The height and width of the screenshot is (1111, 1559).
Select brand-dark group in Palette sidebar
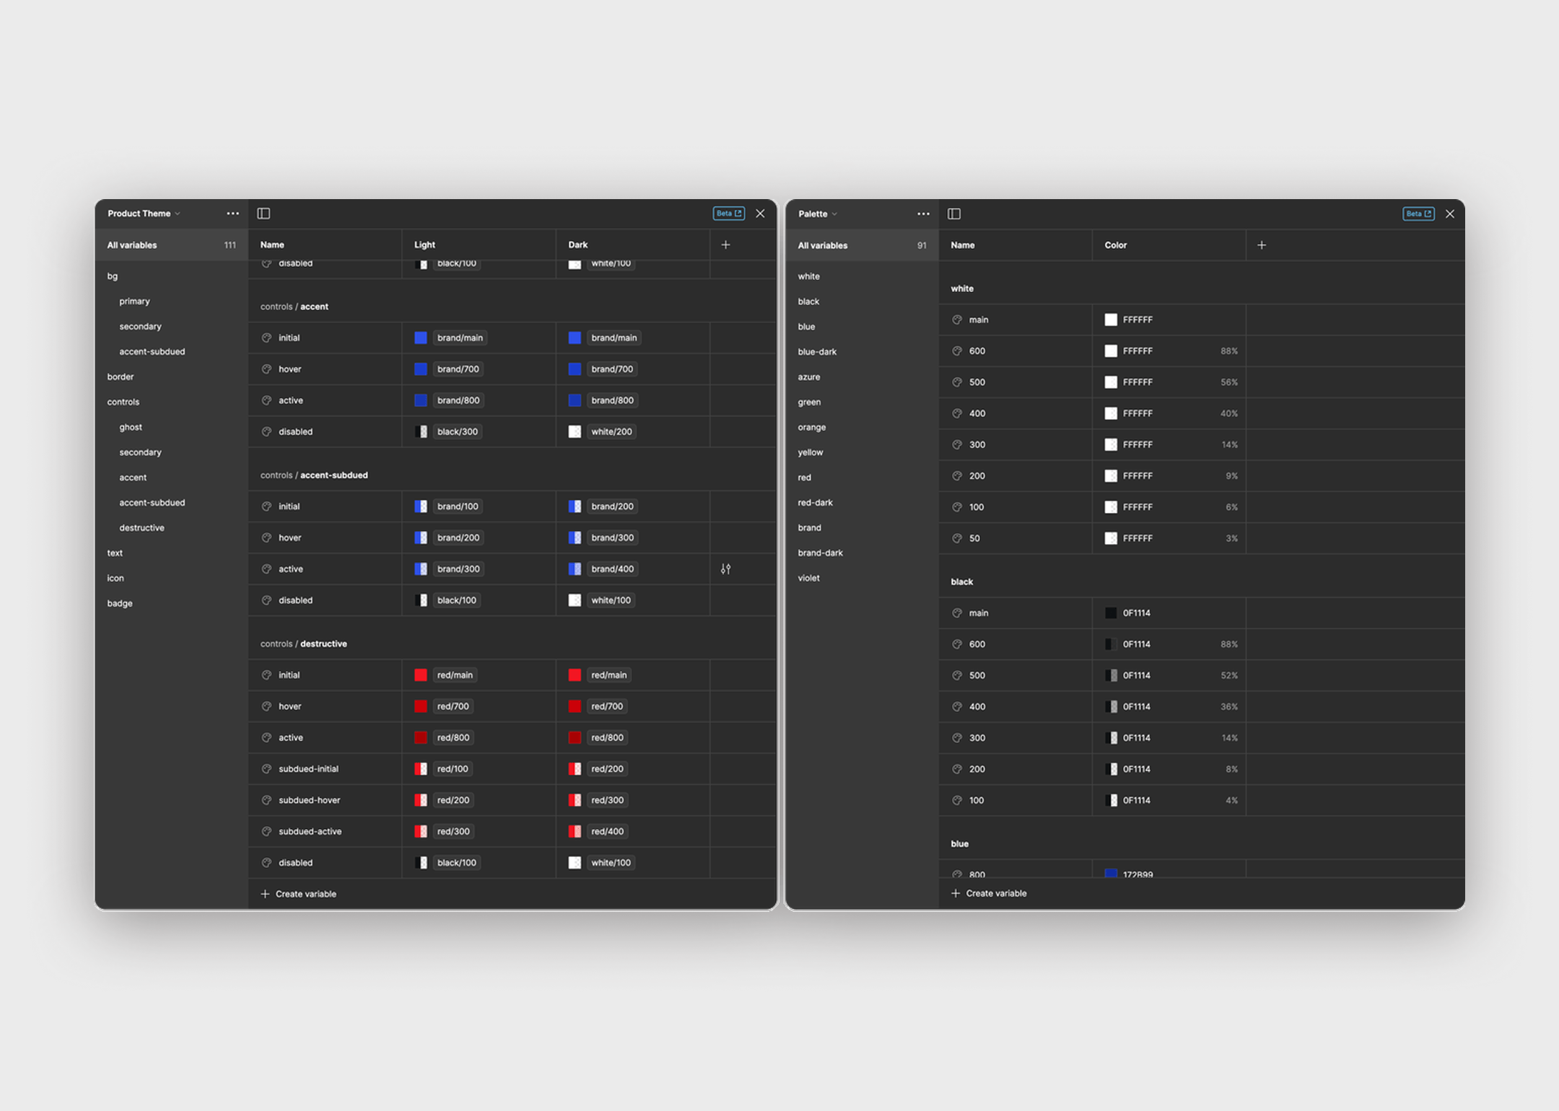(x=820, y=553)
